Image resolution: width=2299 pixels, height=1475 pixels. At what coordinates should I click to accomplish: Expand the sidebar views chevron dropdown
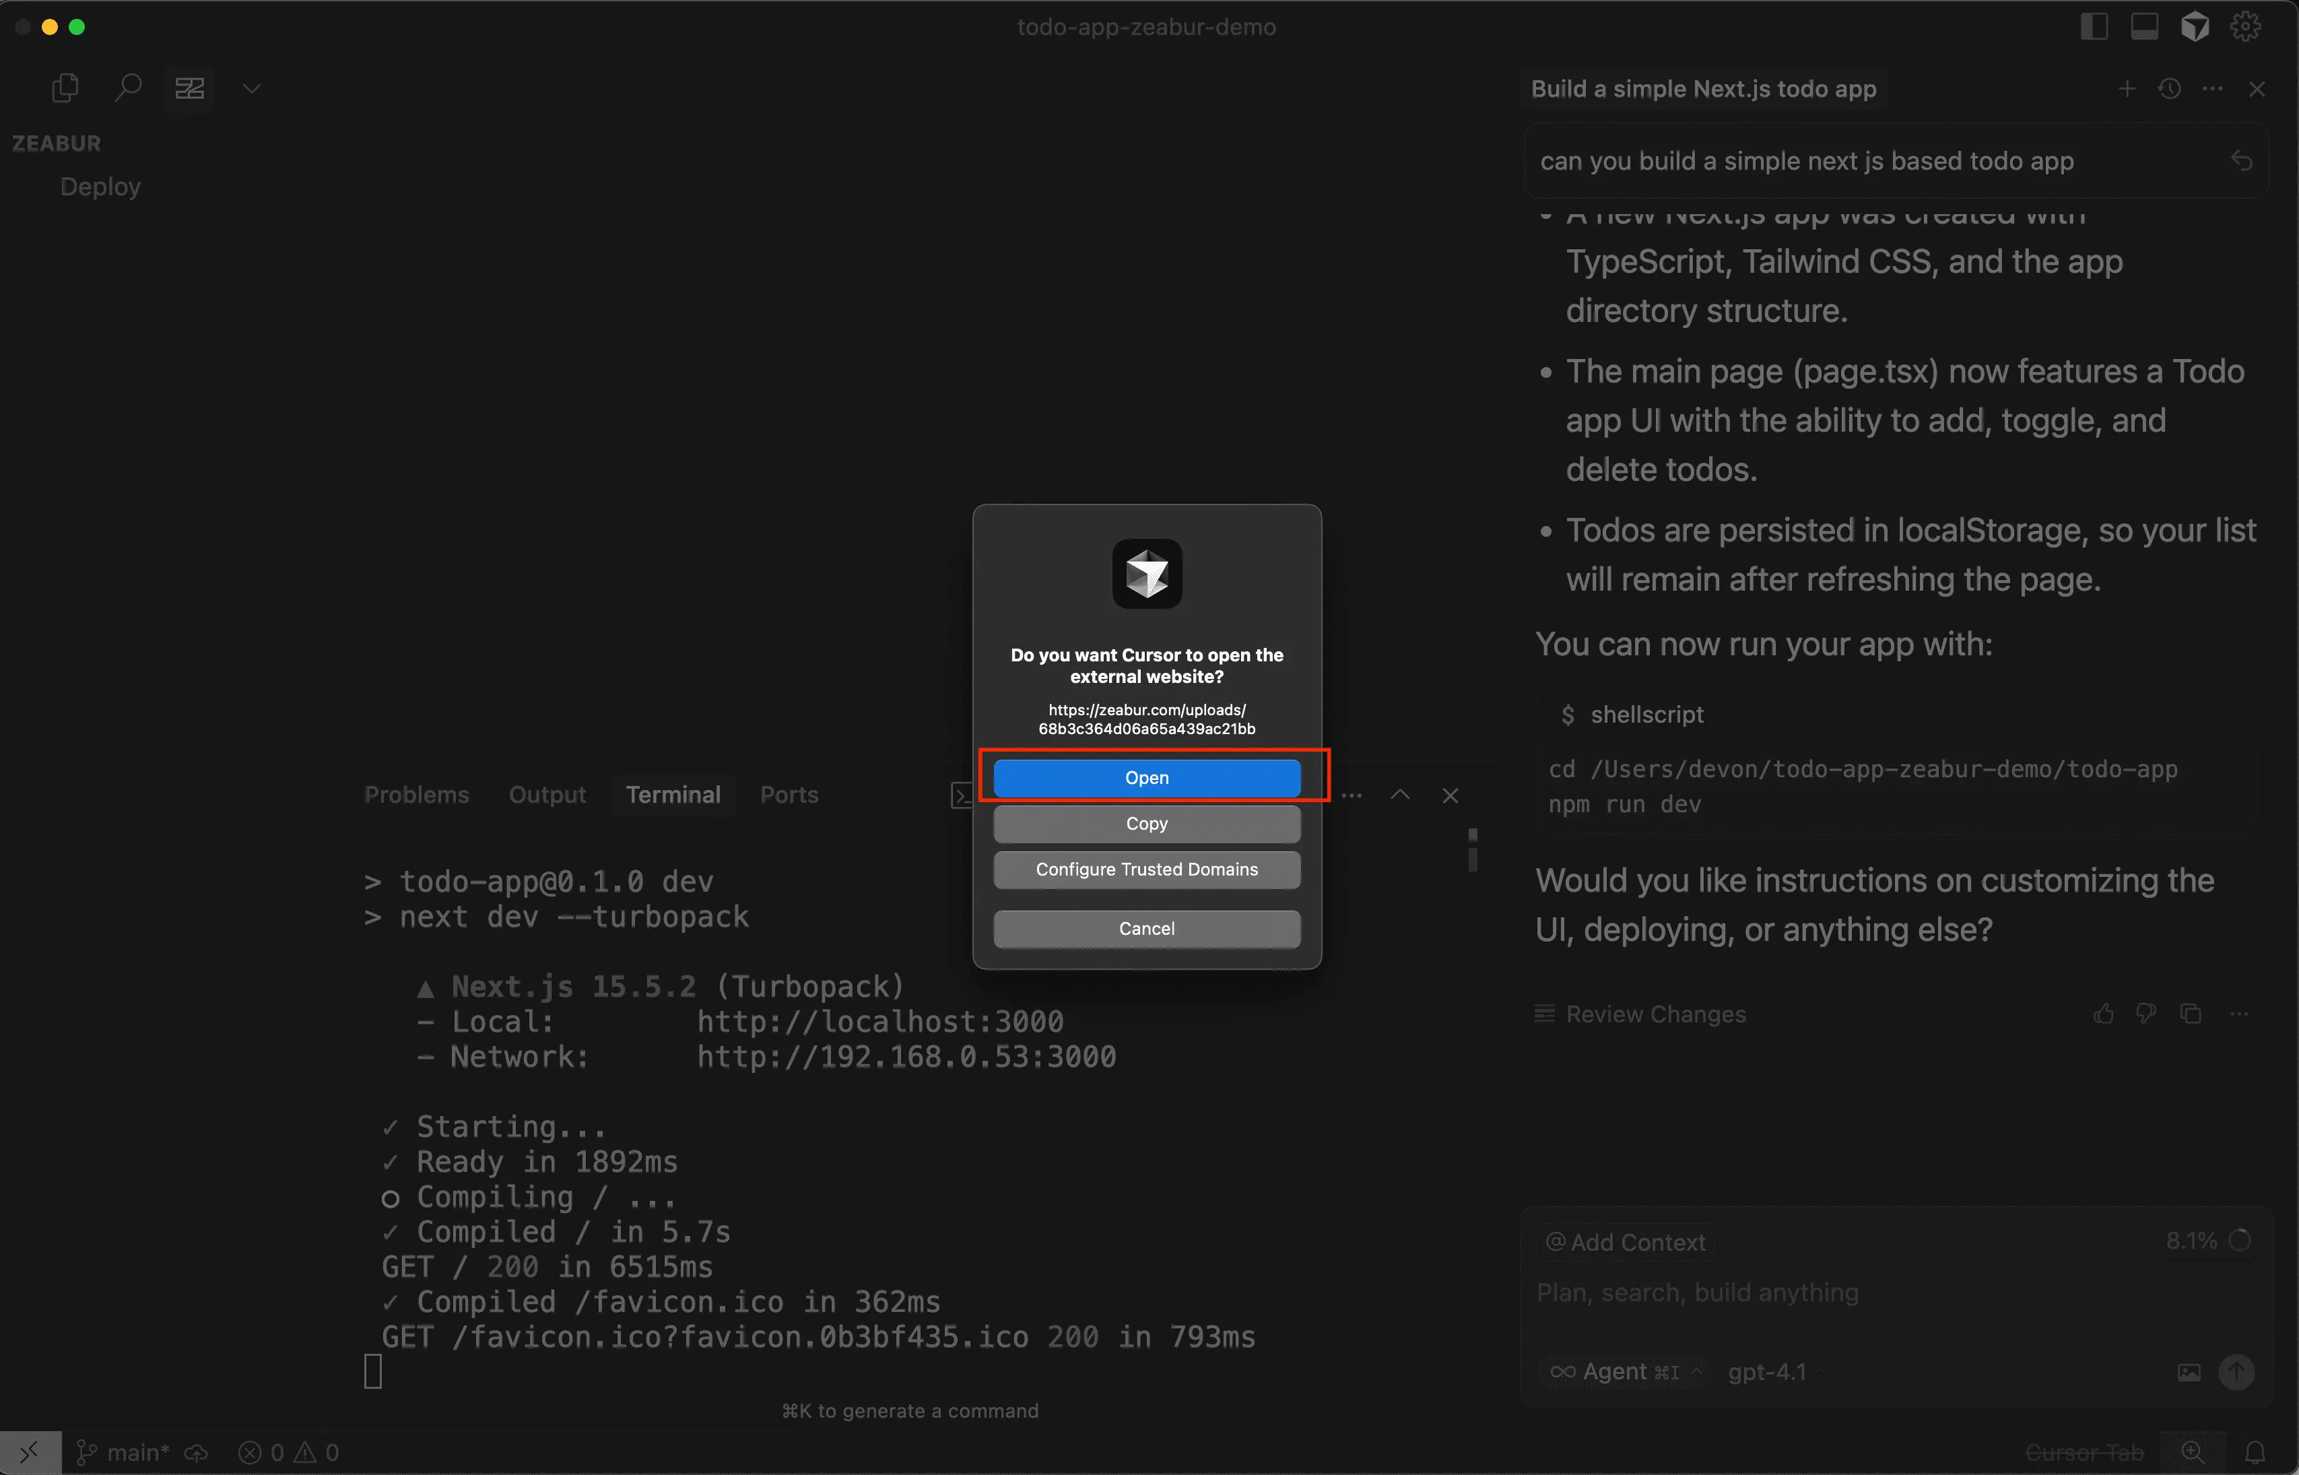pos(252,88)
